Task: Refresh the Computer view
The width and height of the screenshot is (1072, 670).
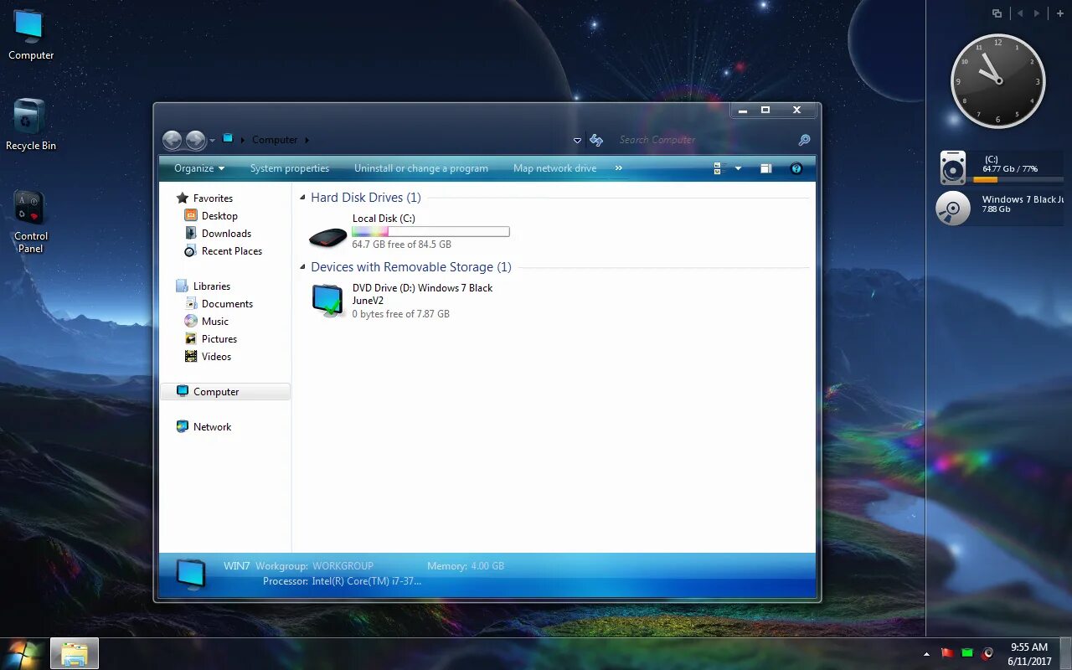Action: point(596,140)
